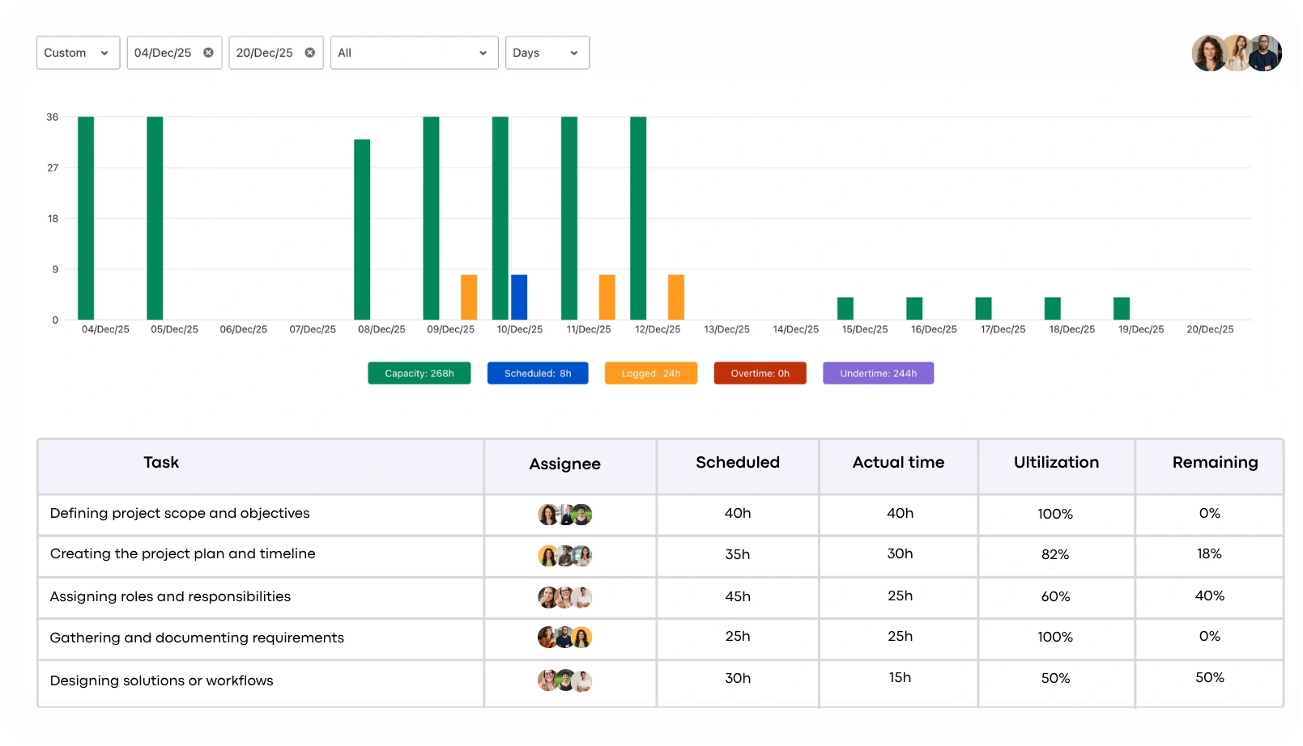
Task: Click assignee avatars for Assigning roles
Action: 565,597
